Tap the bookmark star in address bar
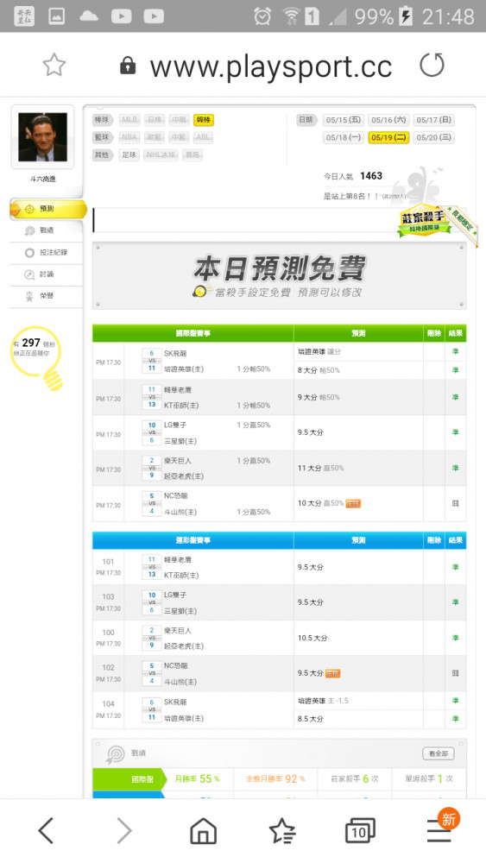The height and width of the screenshot is (863, 486). [x=54, y=66]
